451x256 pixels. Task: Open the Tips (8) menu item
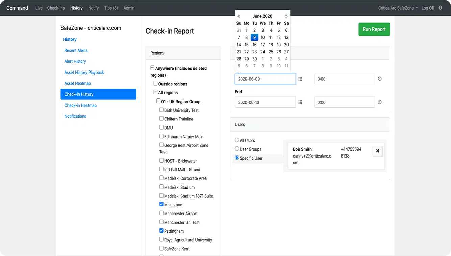pos(111,8)
